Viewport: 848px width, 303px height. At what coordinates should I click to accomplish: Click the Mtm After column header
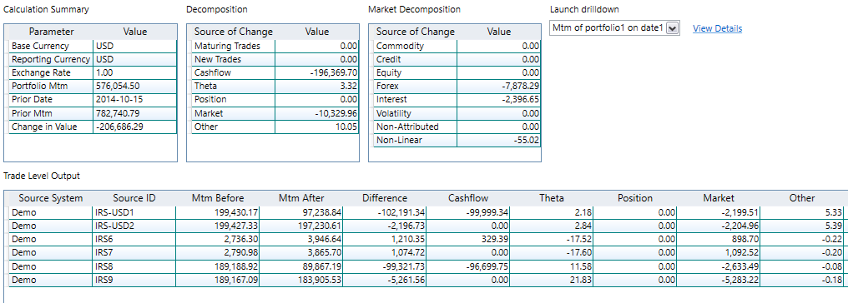(301, 198)
